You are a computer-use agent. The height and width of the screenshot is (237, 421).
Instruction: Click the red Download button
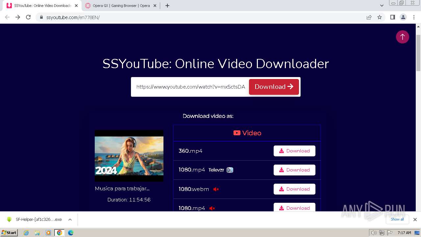pos(274,87)
